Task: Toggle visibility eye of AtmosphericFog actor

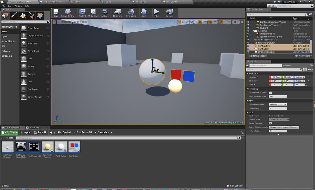Action: pyautogui.click(x=248, y=34)
